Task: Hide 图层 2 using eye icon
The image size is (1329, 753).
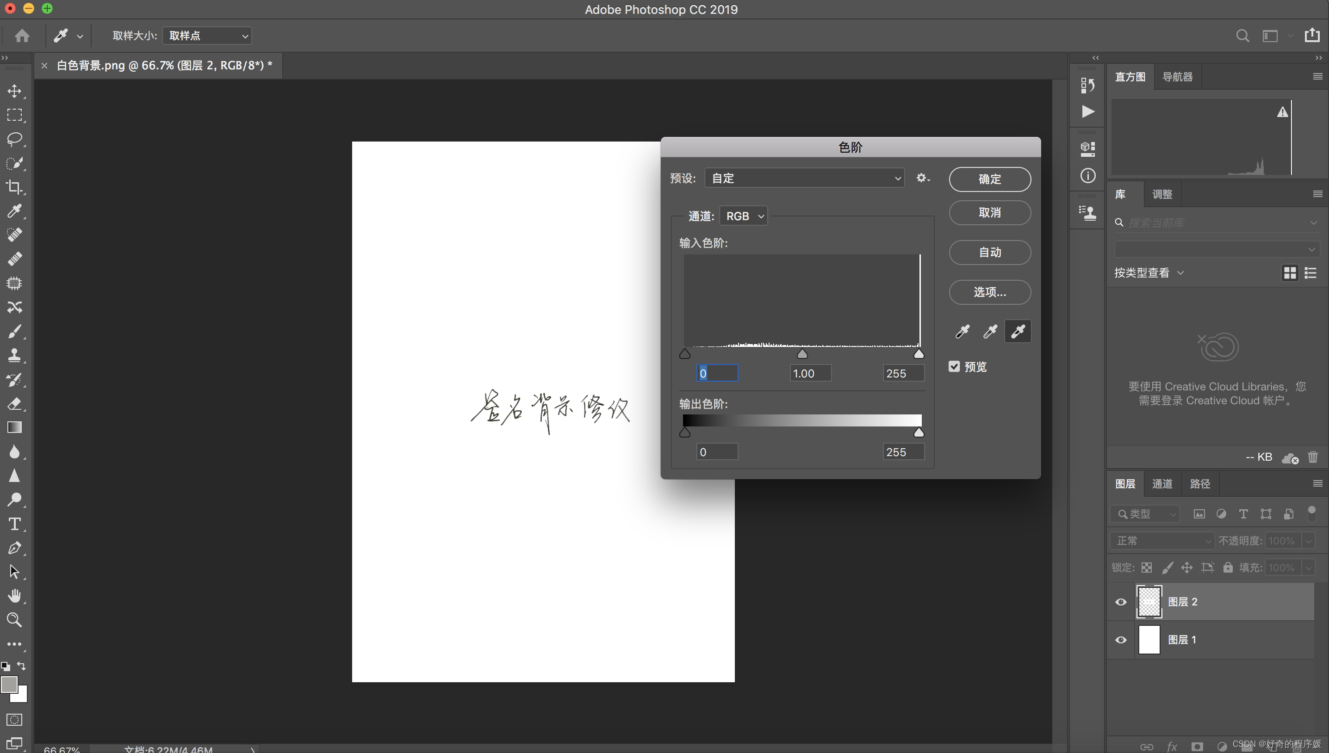Action: point(1120,602)
